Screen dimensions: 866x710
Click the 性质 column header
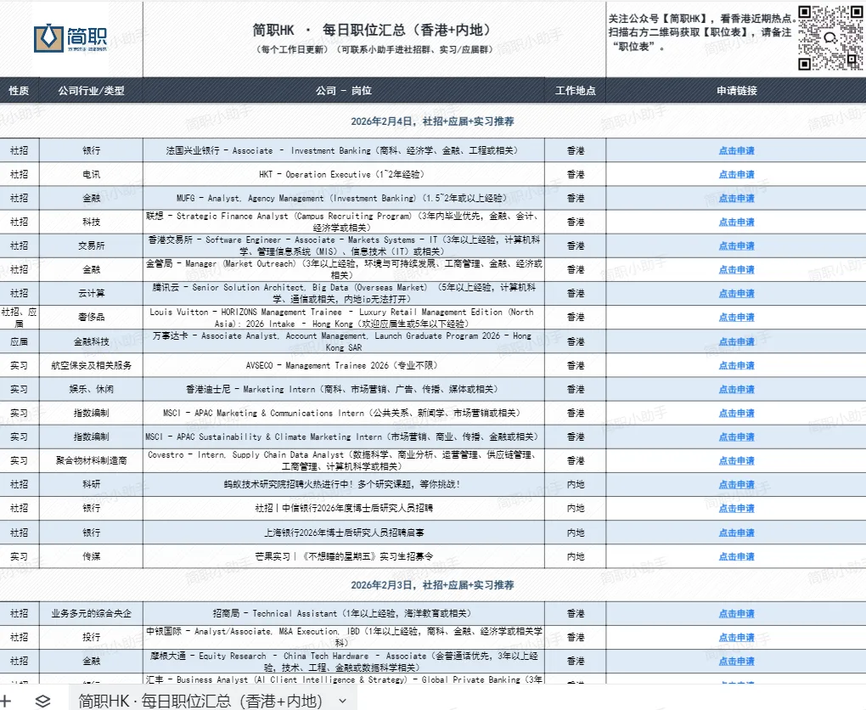pos(19,90)
